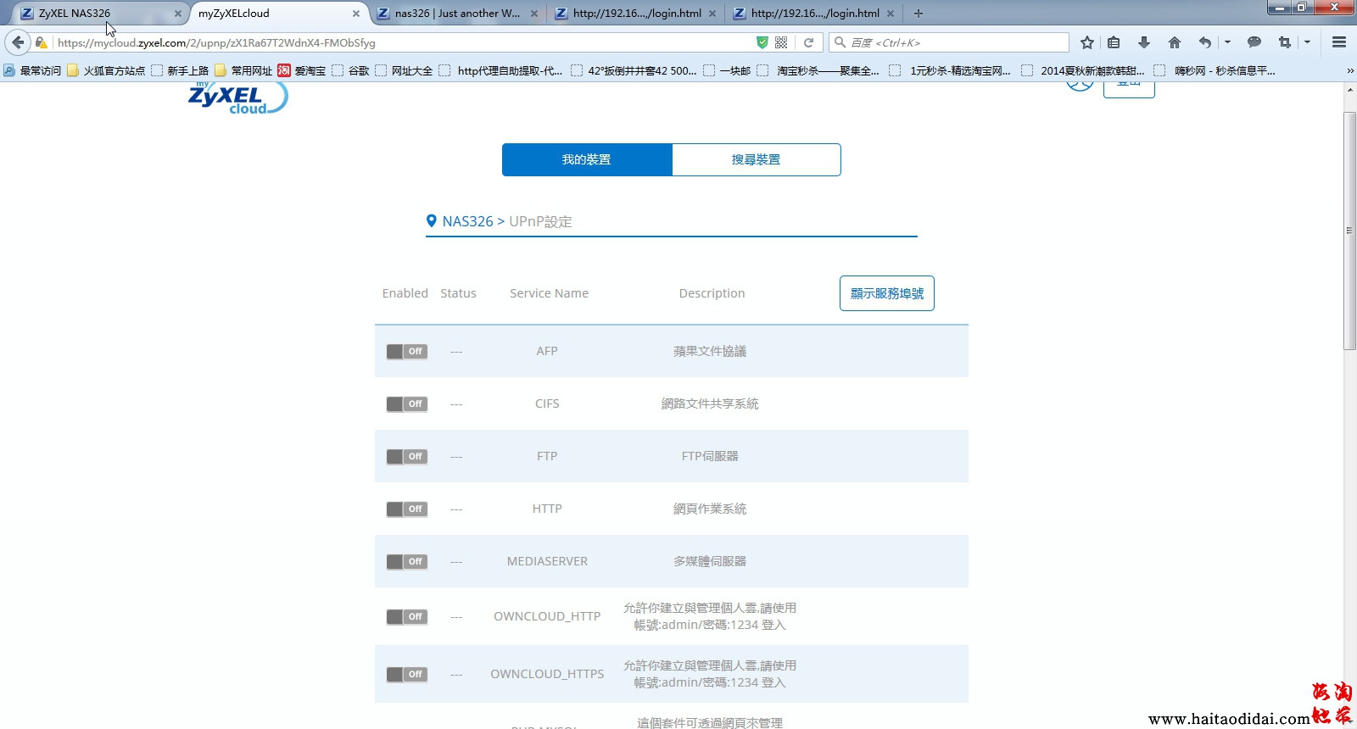Open http代理自助提取 bookmark

click(x=500, y=70)
